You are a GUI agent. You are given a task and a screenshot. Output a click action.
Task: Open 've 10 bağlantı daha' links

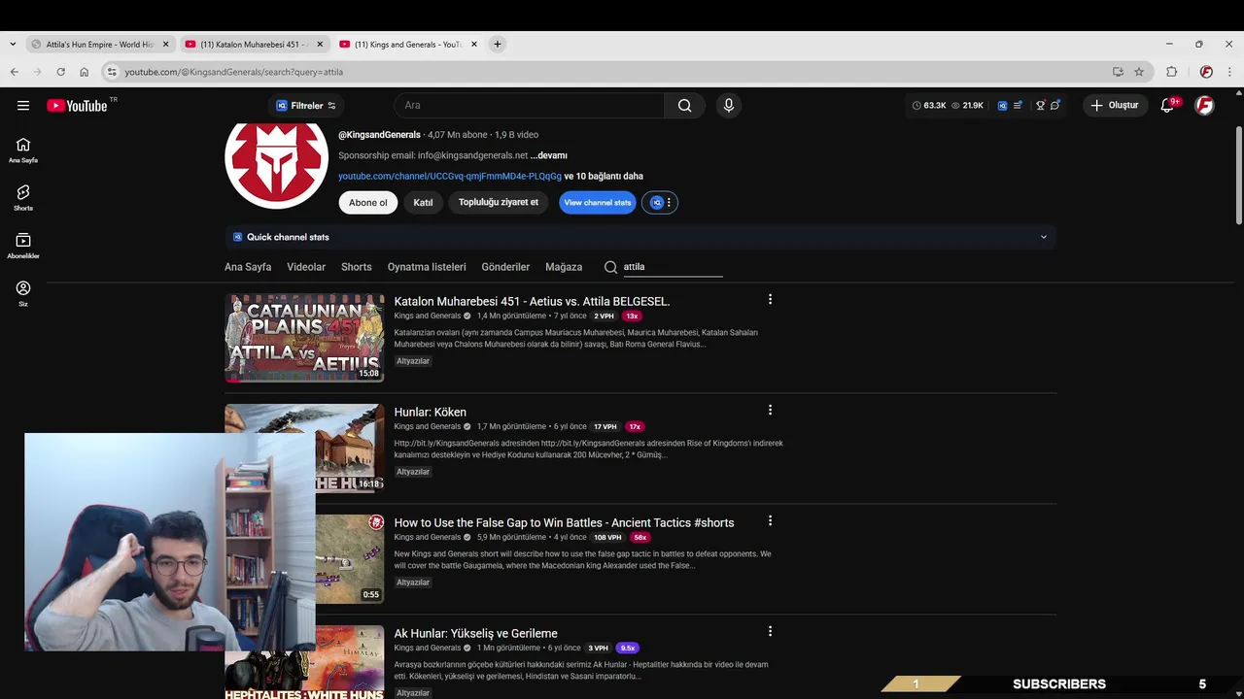point(604,177)
